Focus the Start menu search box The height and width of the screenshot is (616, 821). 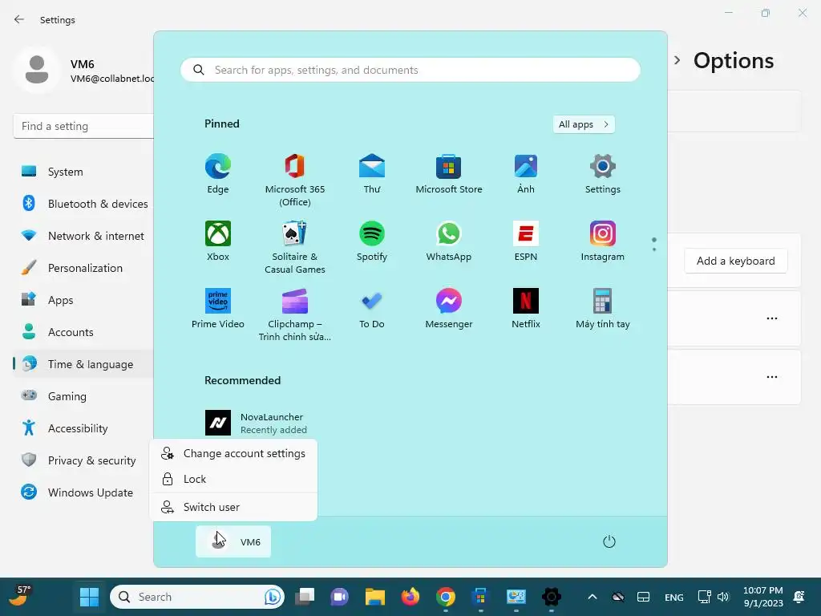[x=410, y=70]
